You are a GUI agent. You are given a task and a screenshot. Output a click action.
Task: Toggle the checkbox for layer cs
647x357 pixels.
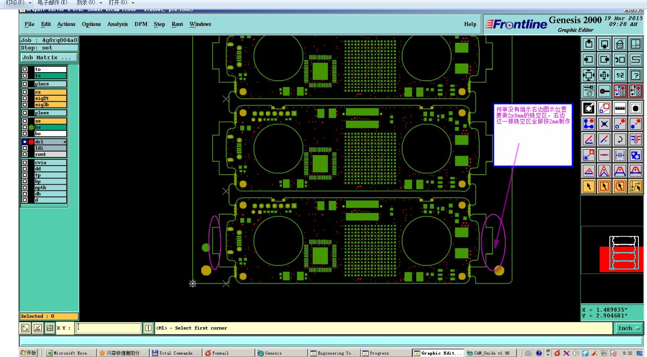(25, 92)
